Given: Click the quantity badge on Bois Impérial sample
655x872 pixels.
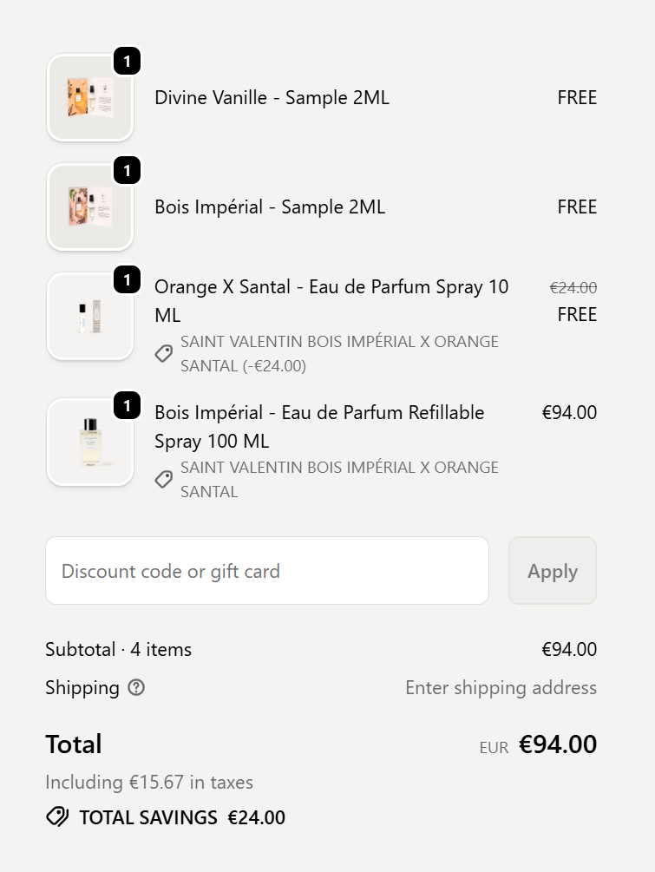Looking at the screenshot, I should [x=128, y=171].
